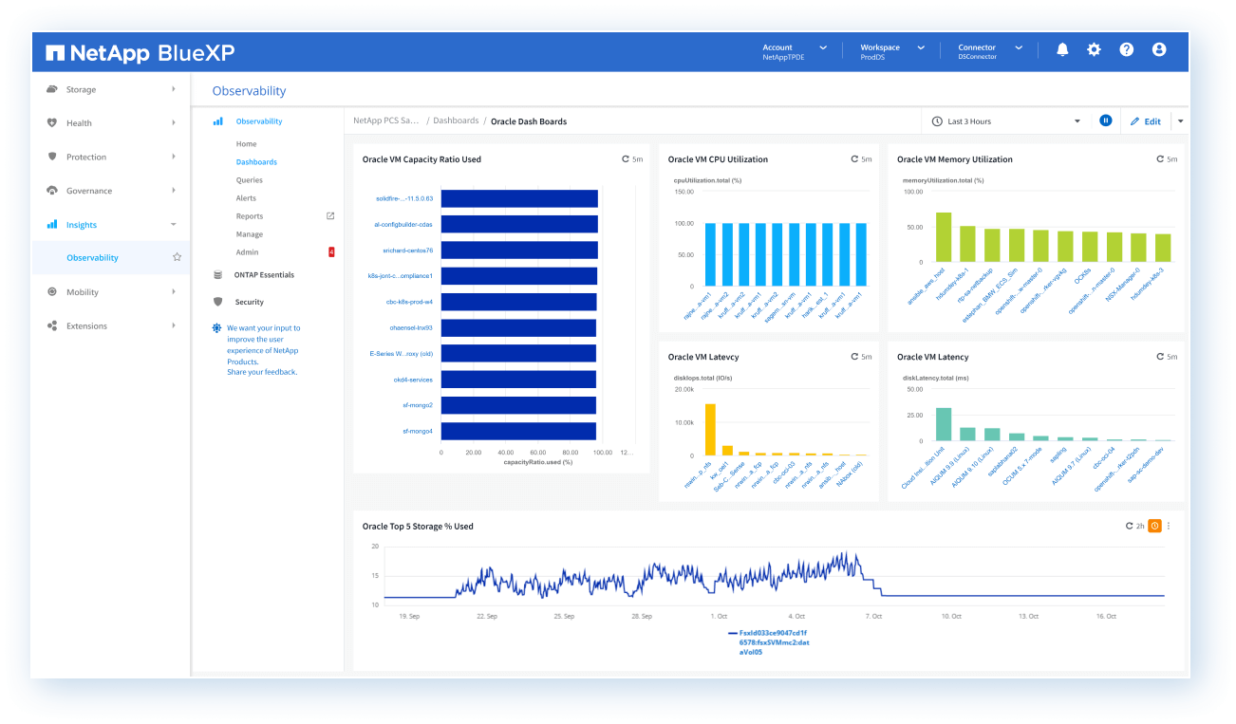Viewport: 1236px width, 724px height.
Task: Open Alerts in the Observability submenu
Action: click(246, 198)
